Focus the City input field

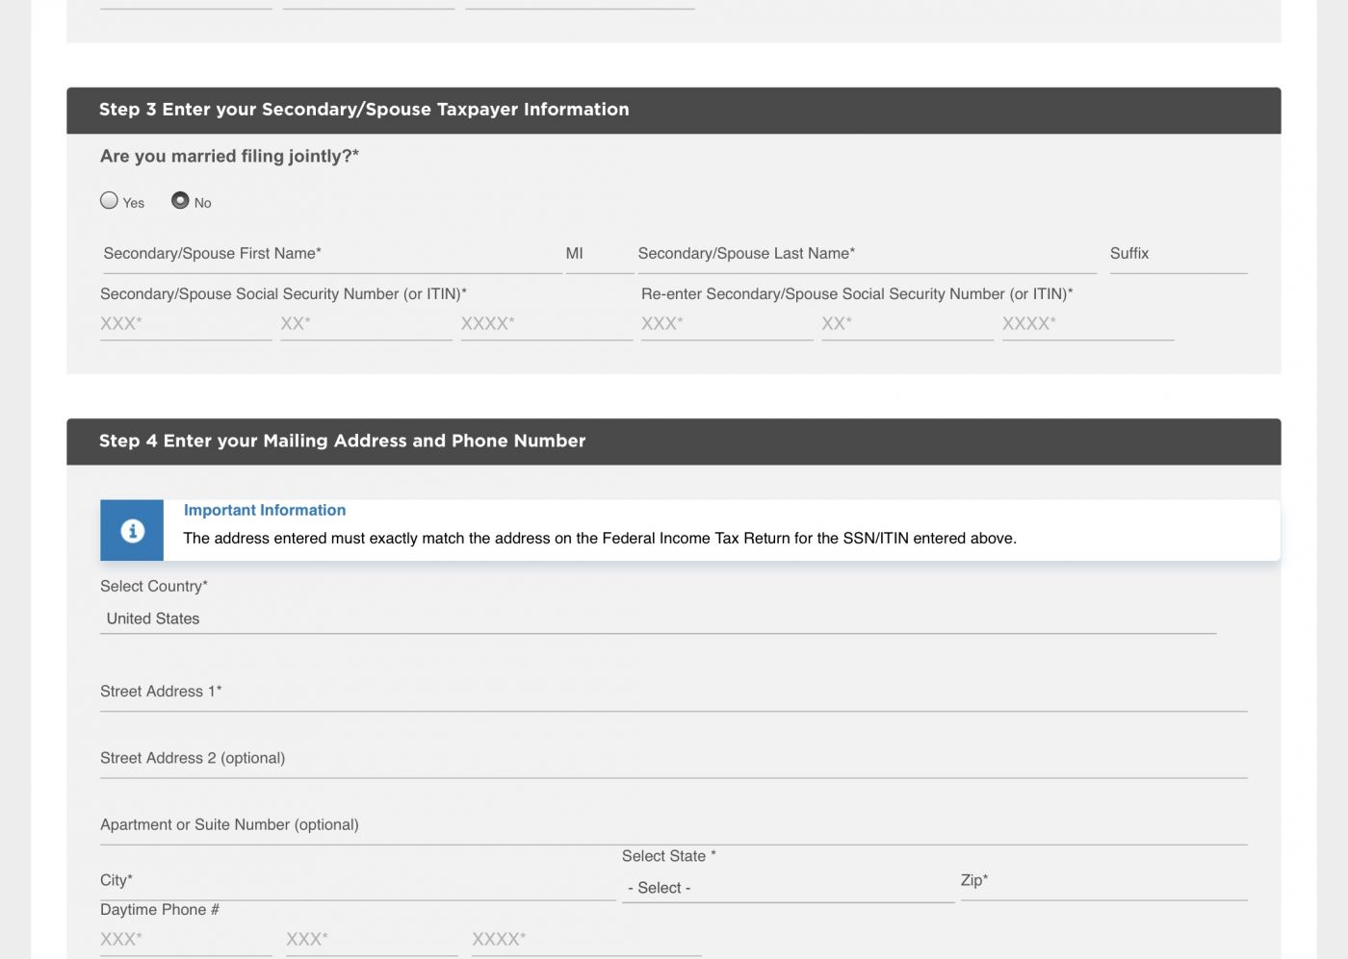click(357, 881)
